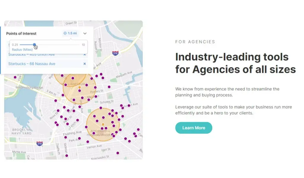Remove the partially hidden Union Ave Starbucks entry
This screenshot has height=178, width=304.
(x=85, y=55)
